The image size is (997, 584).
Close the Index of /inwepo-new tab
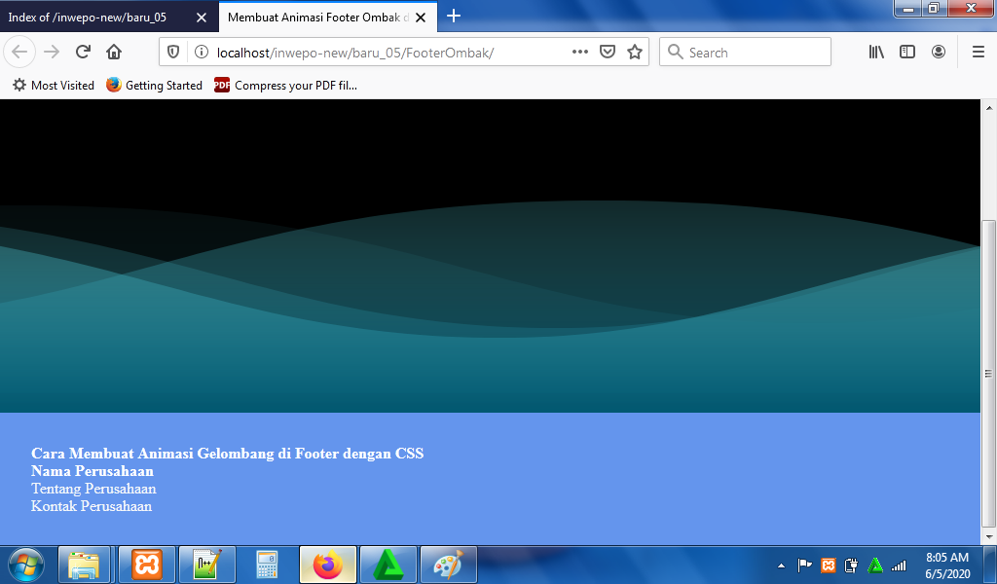coord(202,18)
